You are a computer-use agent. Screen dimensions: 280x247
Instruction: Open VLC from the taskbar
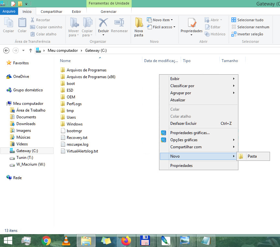coord(66,241)
